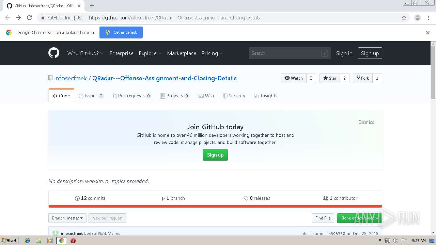436x245 pixels.
Task: Click the Watch button
Action: click(x=294, y=78)
